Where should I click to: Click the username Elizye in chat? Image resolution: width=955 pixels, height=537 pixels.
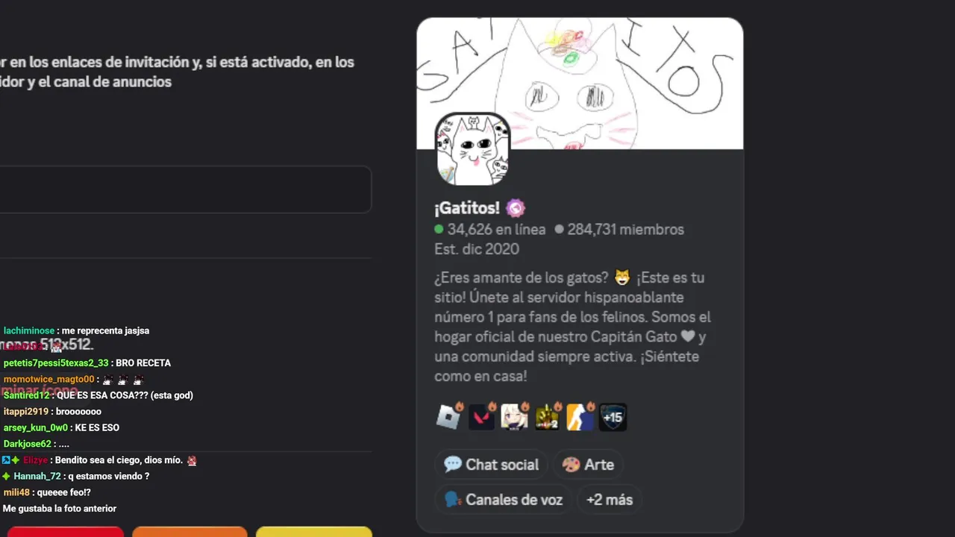pyautogui.click(x=36, y=460)
